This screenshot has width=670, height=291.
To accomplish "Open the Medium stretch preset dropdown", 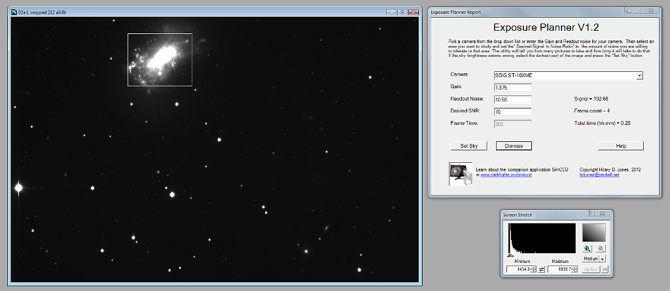I will [603, 258].
